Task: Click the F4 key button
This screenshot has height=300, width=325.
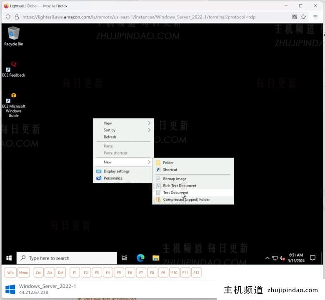Action: [108, 272]
